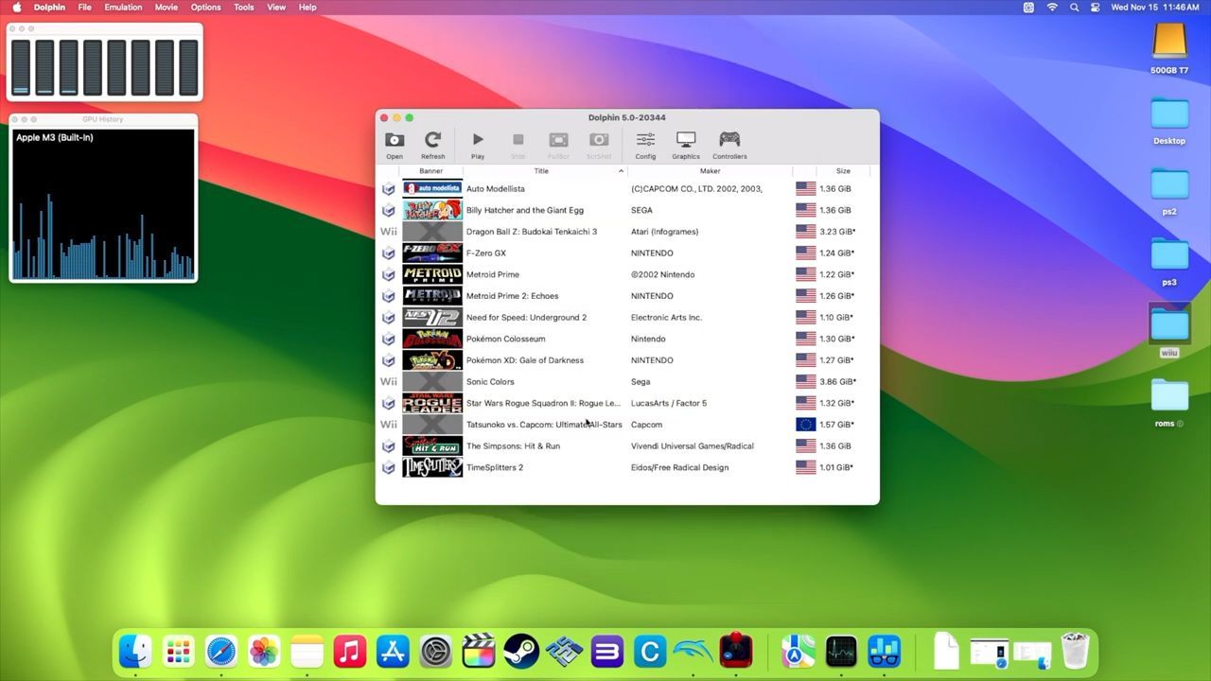Click the Dolphin emulator dock icon
Screen dimensions: 1211x681
pyautogui.click(x=693, y=651)
